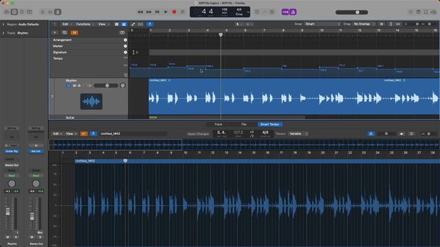
Task: Toggle the Inspector button in control bar
Action: pos(14,12)
